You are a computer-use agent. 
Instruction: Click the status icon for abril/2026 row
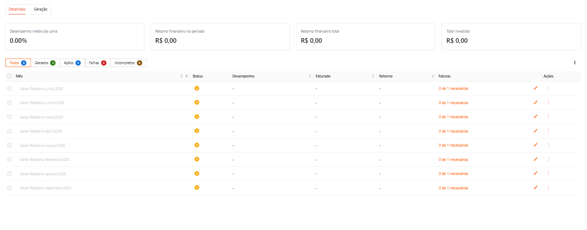[x=197, y=131]
